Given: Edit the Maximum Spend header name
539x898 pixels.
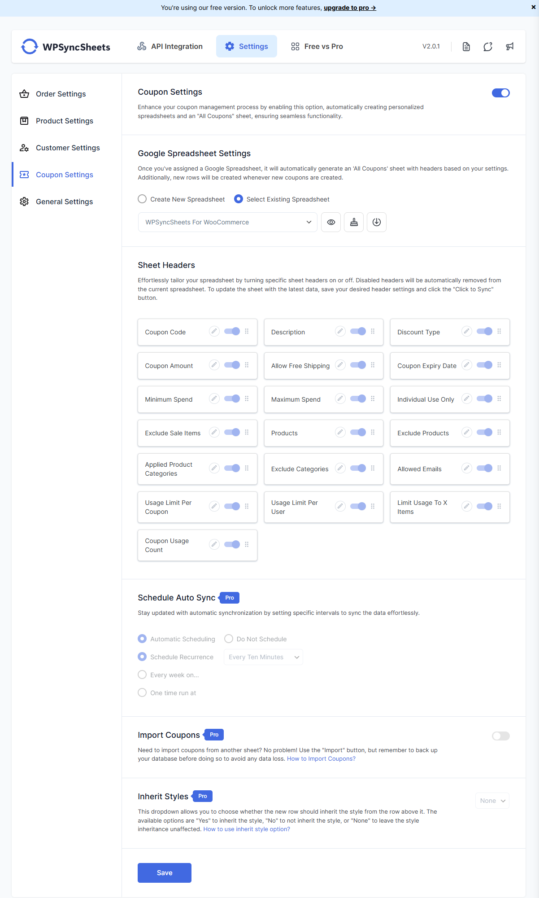Looking at the screenshot, I should coord(340,399).
